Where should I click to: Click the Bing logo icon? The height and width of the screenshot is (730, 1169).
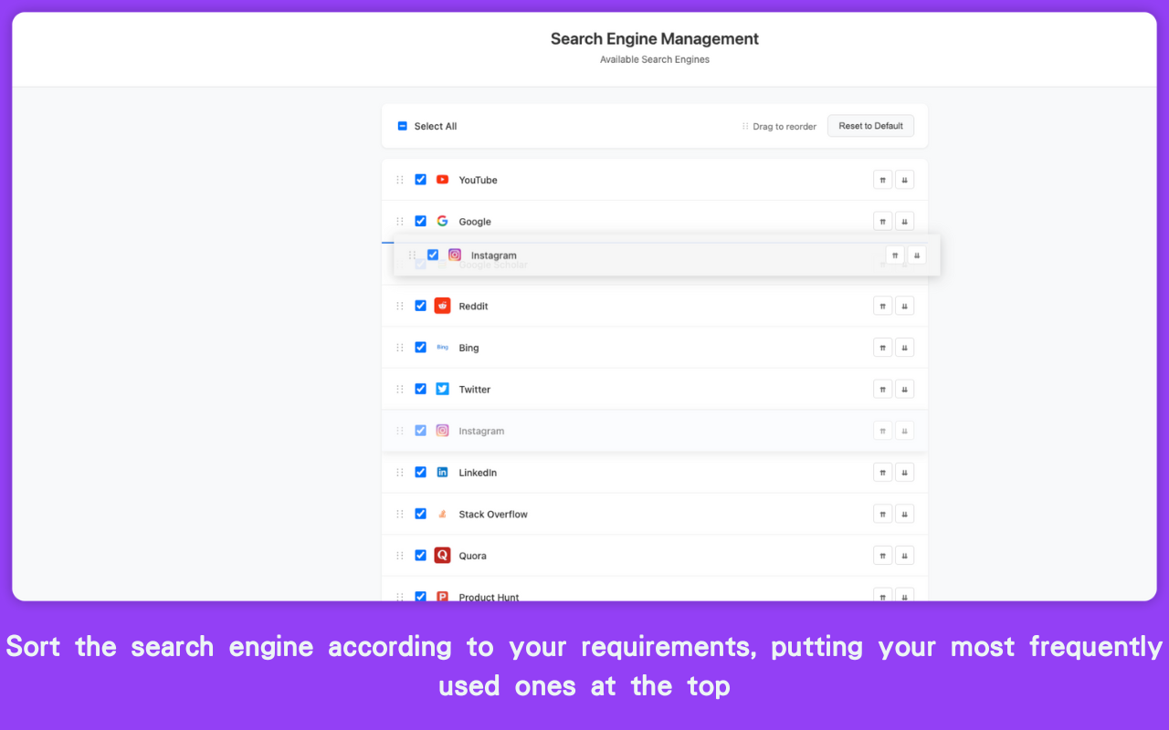coord(442,347)
